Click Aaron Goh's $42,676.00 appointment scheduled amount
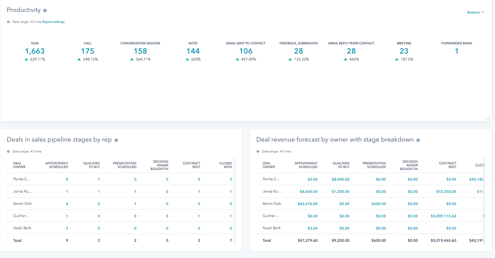This screenshot has height=258, width=495. coord(306,204)
